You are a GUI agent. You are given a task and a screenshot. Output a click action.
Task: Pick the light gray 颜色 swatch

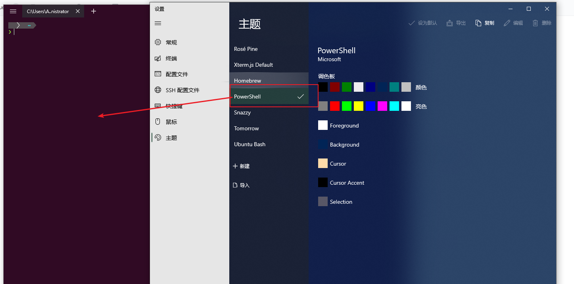pyautogui.click(x=406, y=87)
